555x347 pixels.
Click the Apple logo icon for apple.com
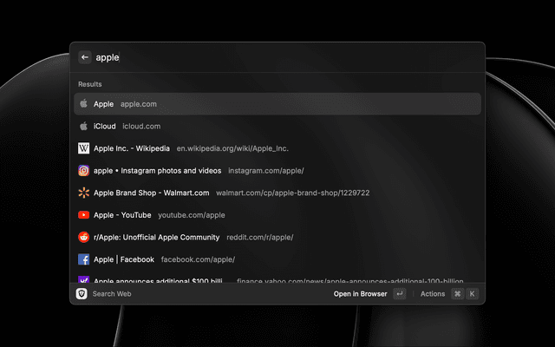click(x=84, y=104)
